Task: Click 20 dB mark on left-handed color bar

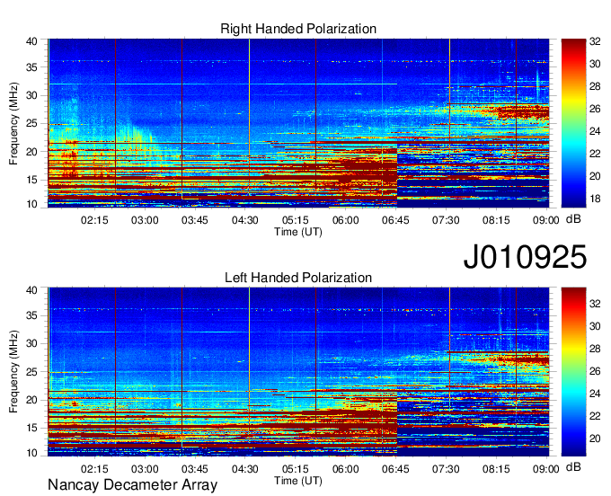Action: coord(595,438)
